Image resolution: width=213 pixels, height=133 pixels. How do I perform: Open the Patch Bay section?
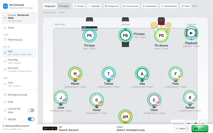pos(19,61)
